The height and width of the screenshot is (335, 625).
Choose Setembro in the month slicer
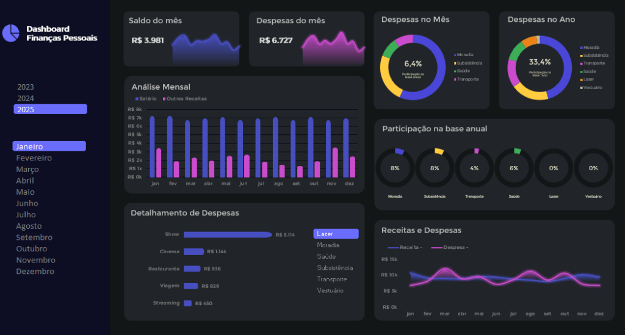(x=34, y=237)
